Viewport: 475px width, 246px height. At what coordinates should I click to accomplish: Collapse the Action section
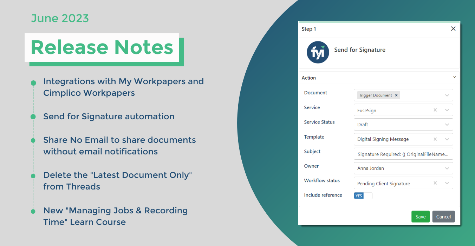coord(454,77)
